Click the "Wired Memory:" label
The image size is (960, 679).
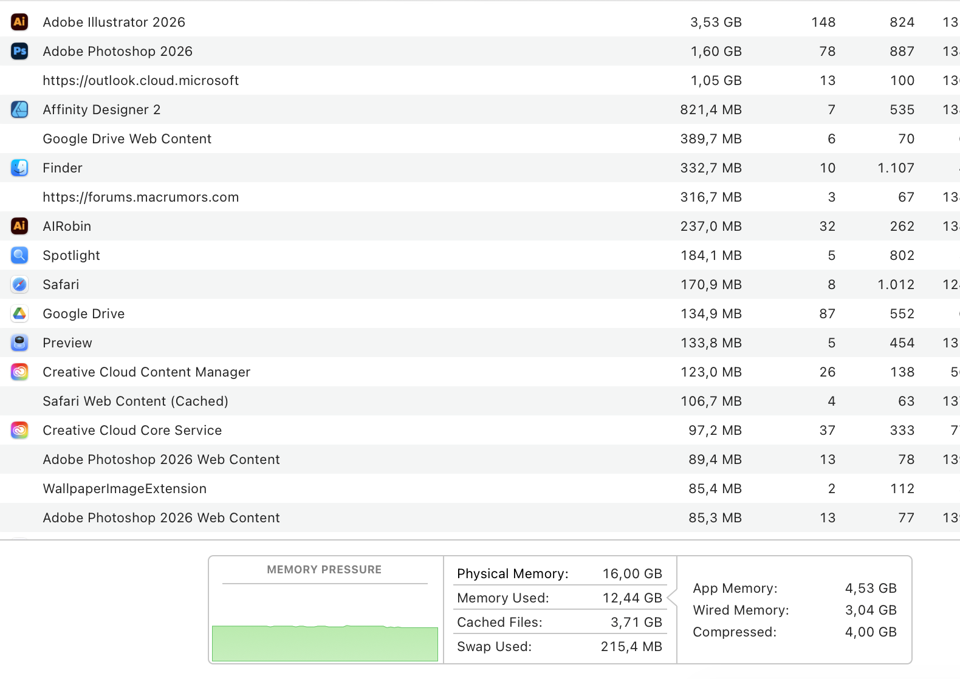[741, 610]
